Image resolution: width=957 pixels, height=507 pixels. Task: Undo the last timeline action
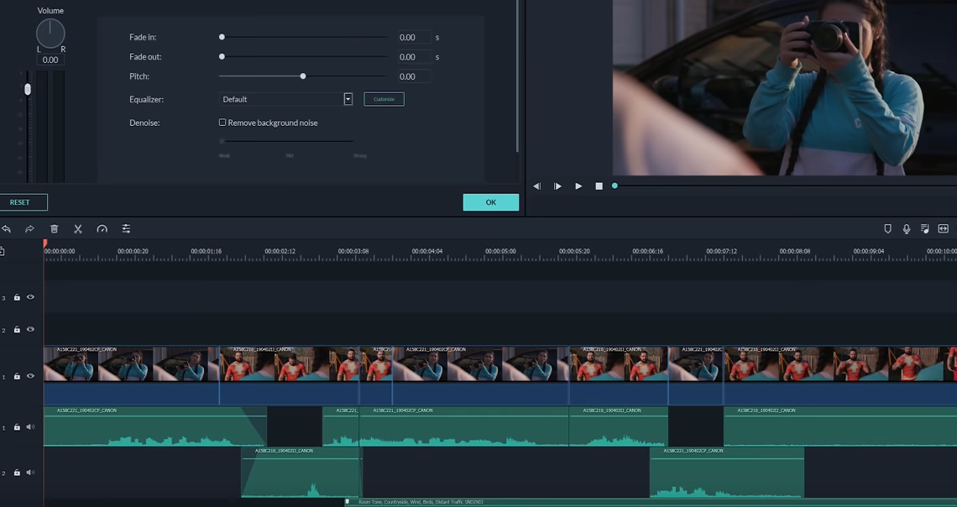click(x=6, y=229)
